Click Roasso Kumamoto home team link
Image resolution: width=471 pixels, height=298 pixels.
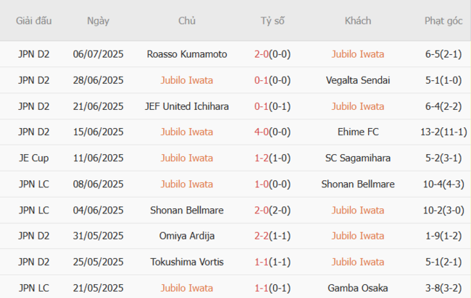coord(186,54)
